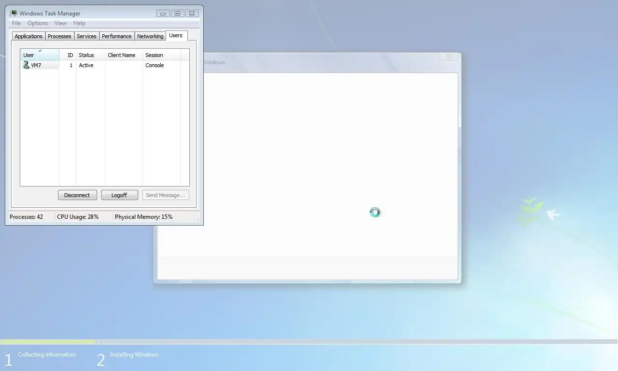Click the Active status cell
618x371 pixels.
(86, 65)
